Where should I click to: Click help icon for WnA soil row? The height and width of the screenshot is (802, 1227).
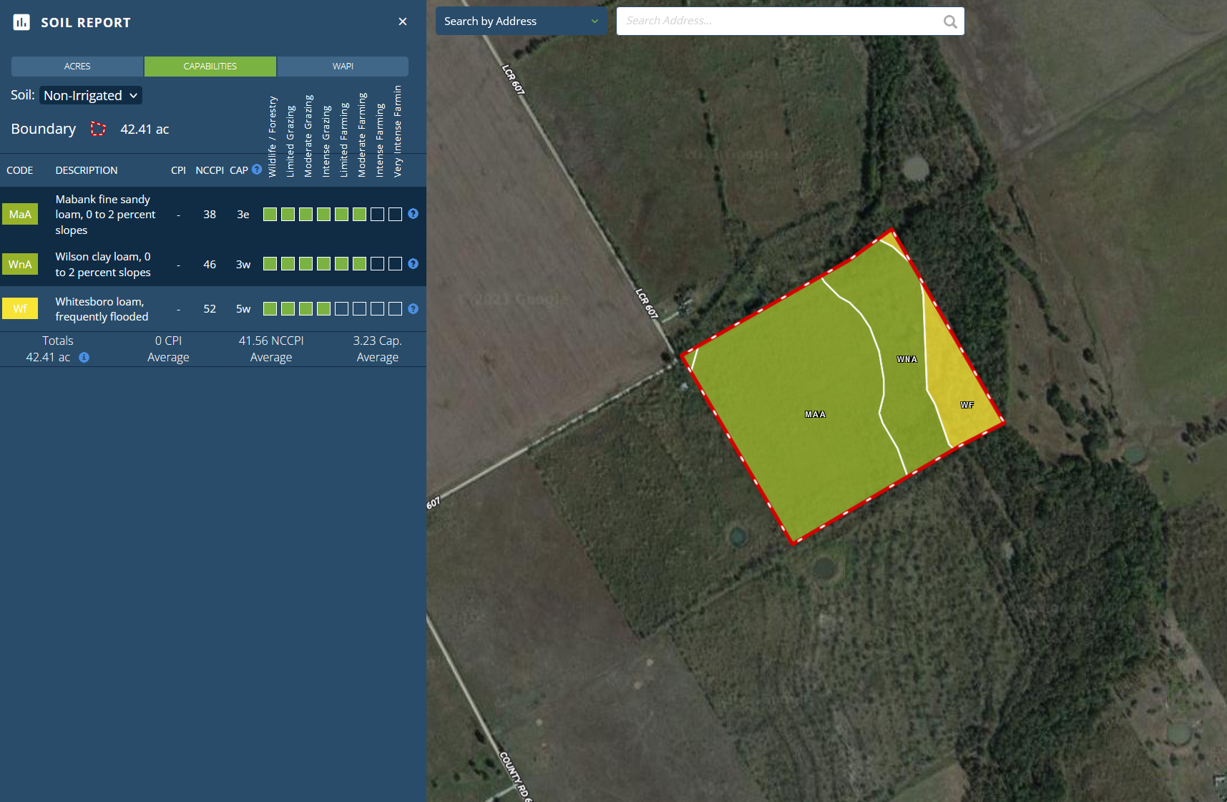pyautogui.click(x=413, y=264)
